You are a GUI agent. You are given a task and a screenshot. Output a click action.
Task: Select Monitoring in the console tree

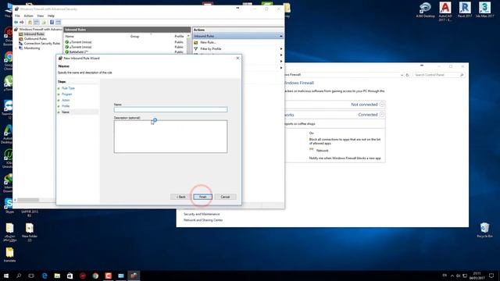(32, 48)
